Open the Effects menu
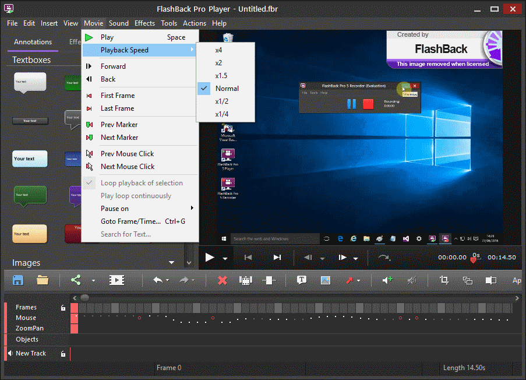The height and width of the screenshot is (380, 526). point(144,23)
